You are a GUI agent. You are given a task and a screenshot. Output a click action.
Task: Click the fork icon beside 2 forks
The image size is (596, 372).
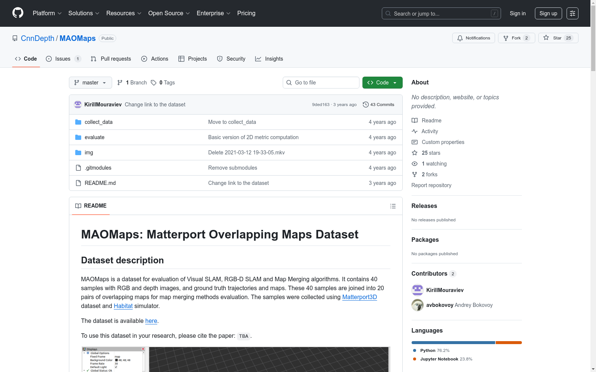pos(415,174)
